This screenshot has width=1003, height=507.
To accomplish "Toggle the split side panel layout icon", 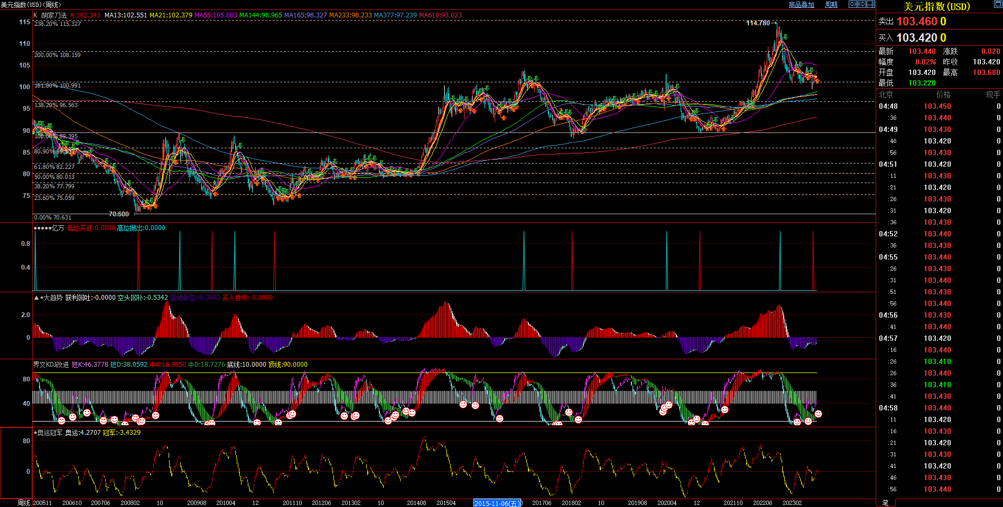I will point(871,4).
